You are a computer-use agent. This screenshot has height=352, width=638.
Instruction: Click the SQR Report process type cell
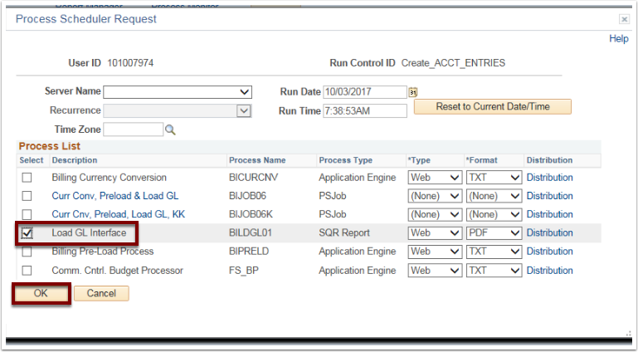click(344, 232)
